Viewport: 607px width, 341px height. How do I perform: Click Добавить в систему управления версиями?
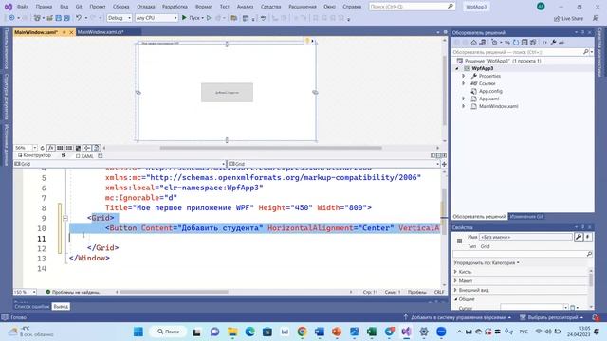457,317
